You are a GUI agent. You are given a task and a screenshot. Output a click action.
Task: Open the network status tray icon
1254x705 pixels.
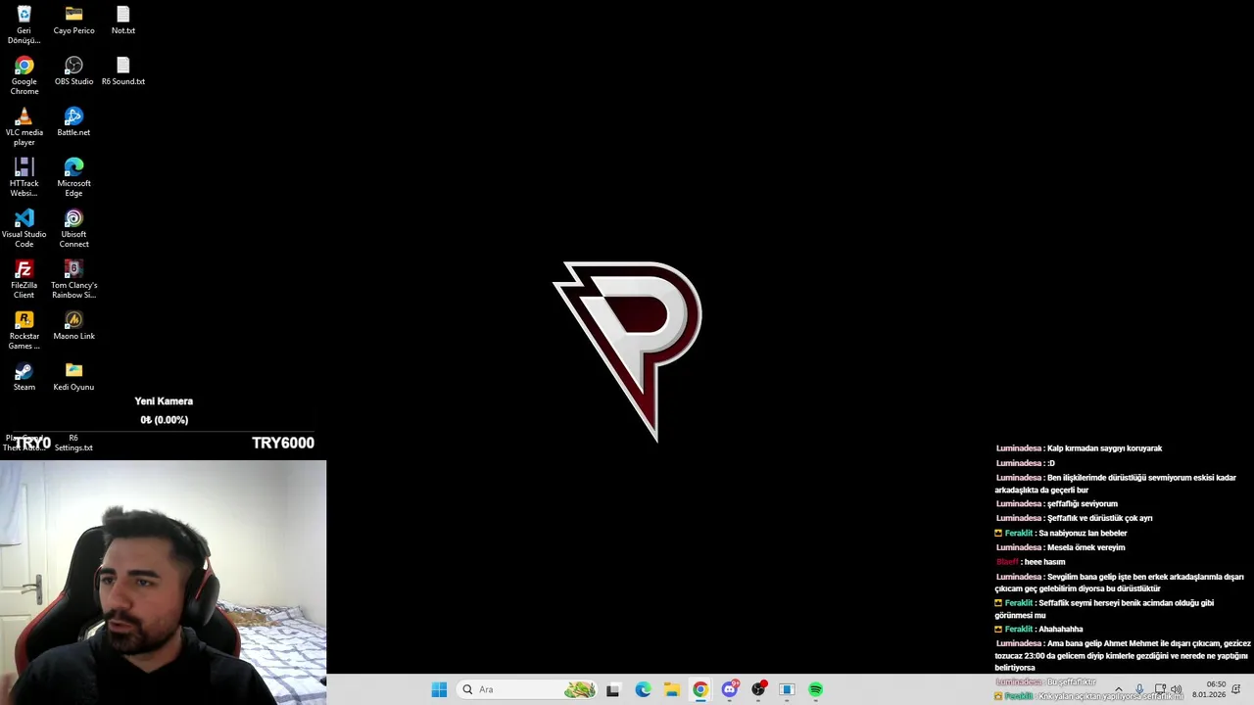click(1159, 689)
